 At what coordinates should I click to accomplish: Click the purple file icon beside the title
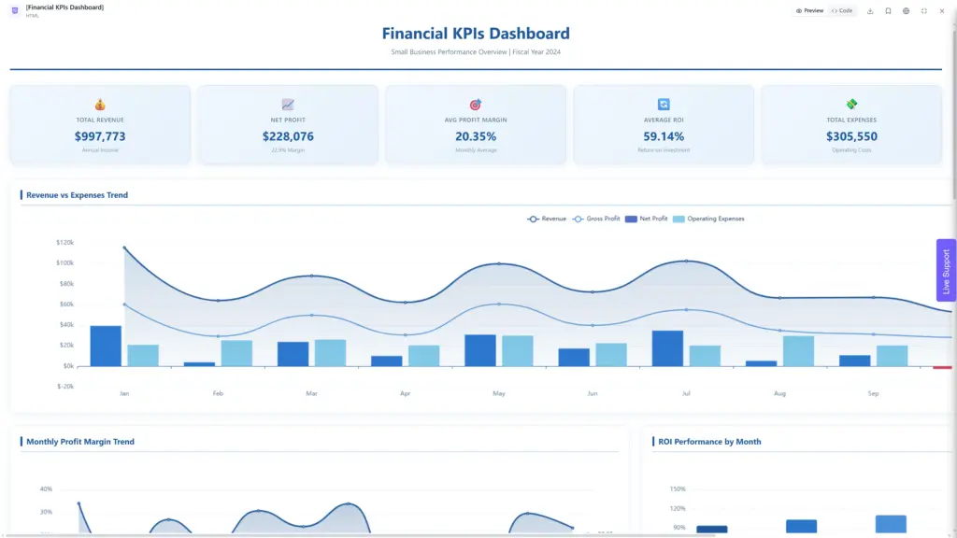point(15,10)
